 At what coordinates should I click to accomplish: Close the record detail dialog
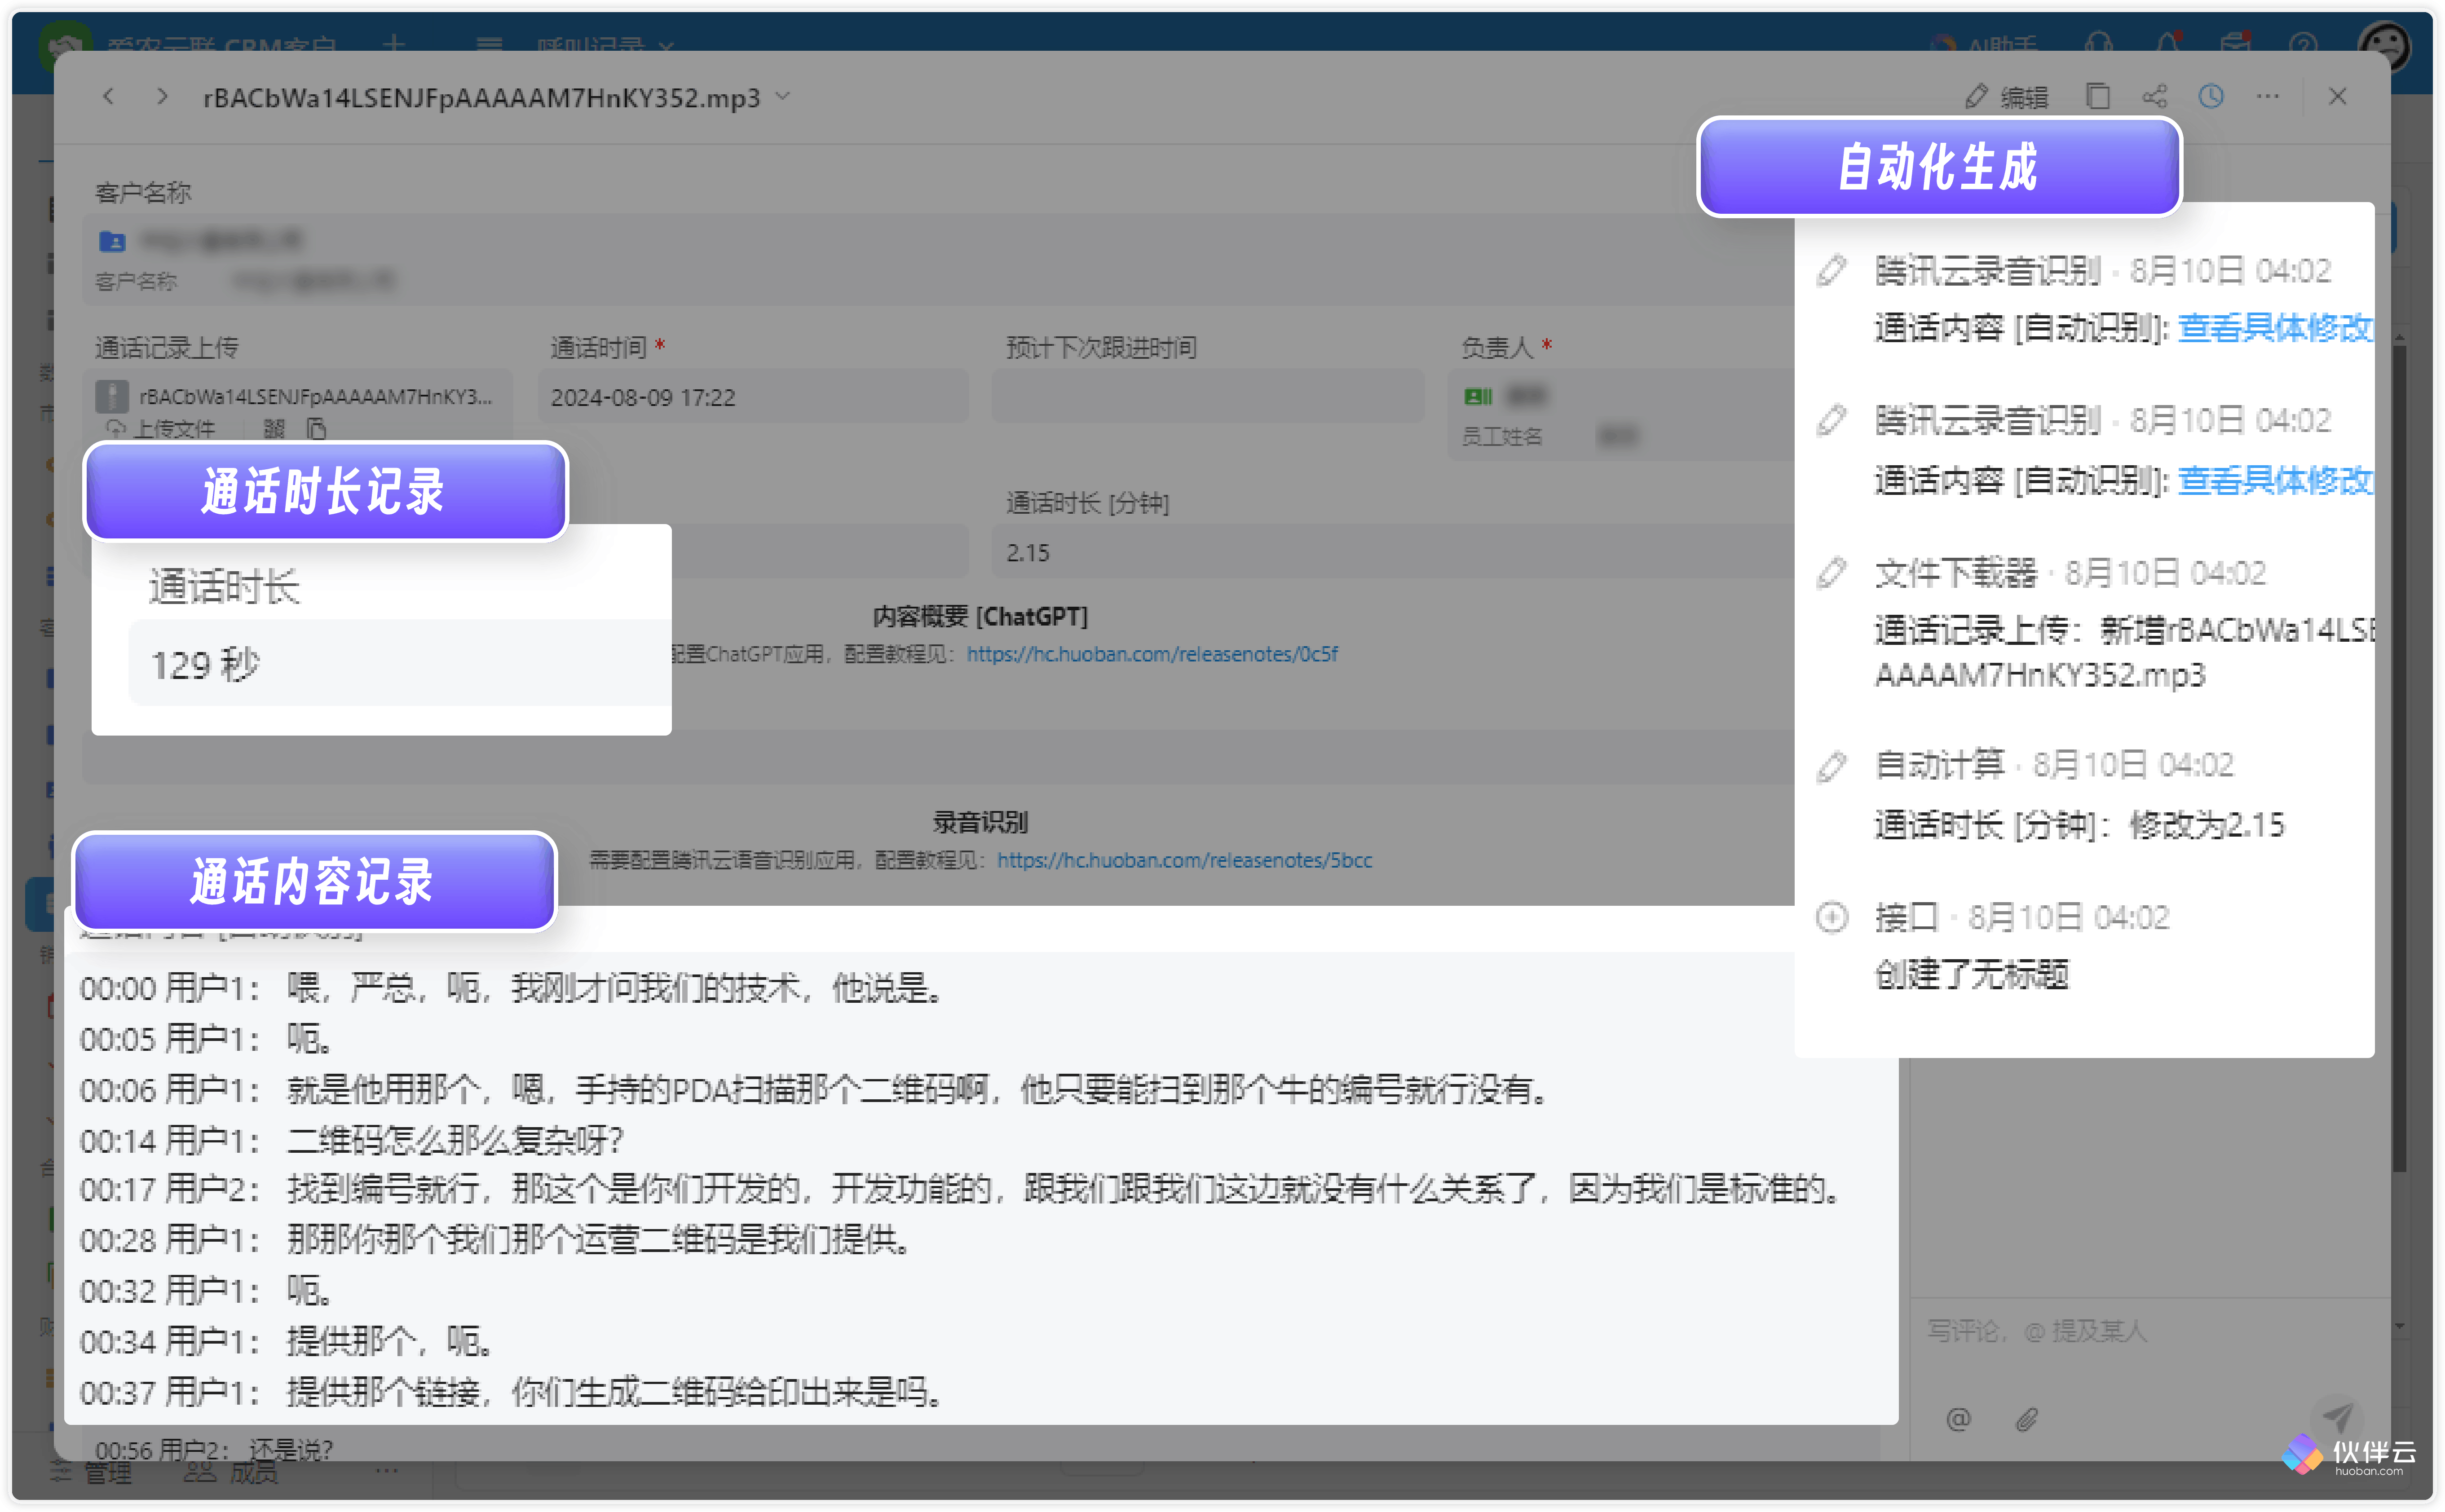point(2337,97)
